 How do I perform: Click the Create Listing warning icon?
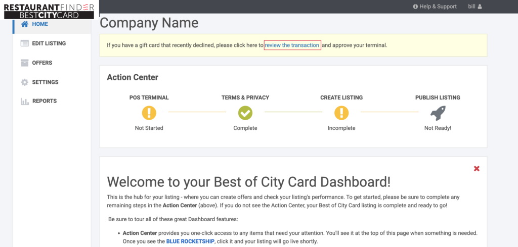(341, 113)
